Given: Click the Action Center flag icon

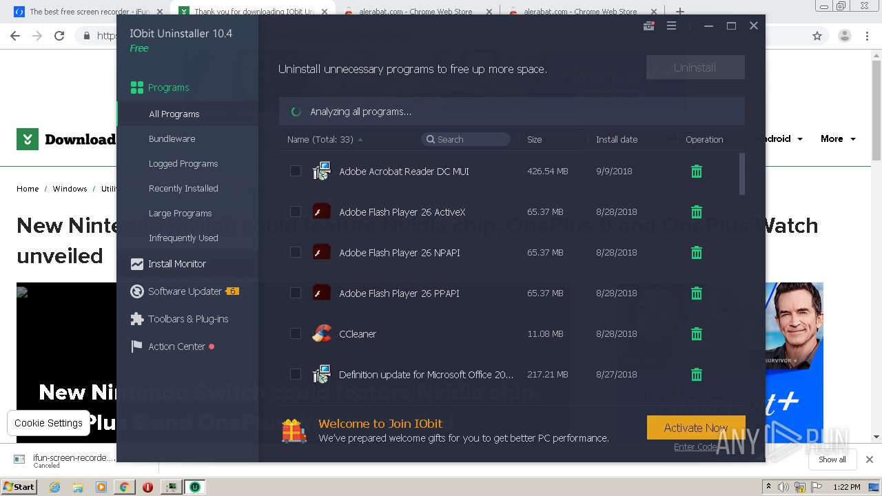Looking at the screenshot, I should click(x=136, y=347).
